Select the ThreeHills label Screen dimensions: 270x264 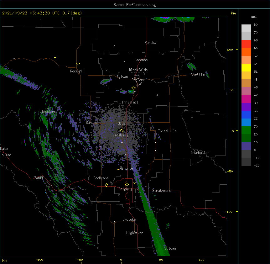tap(167, 131)
